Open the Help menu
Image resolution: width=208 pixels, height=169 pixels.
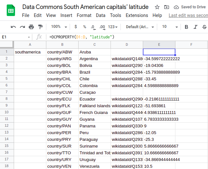pyautogui.click(x=157, y=15)
